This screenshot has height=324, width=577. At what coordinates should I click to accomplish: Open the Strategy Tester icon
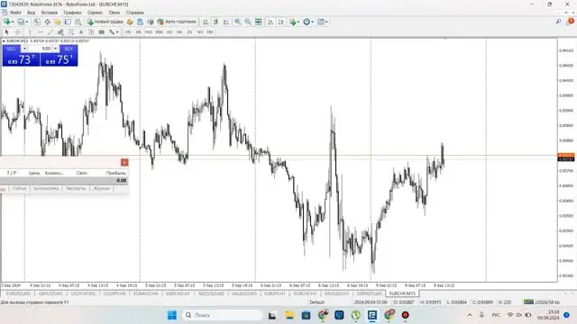tap(78, 22)
